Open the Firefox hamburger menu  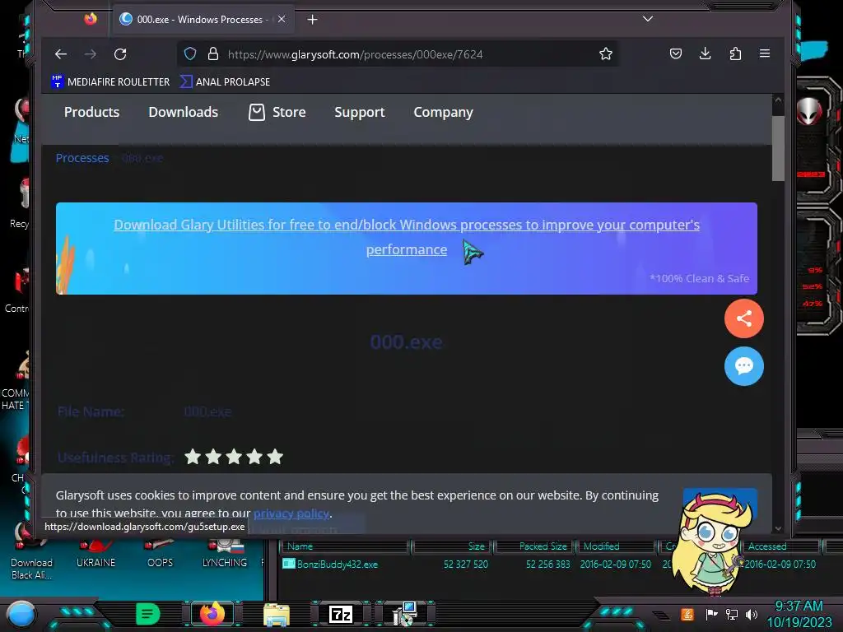pyautogui.click(x=765, y=53)
